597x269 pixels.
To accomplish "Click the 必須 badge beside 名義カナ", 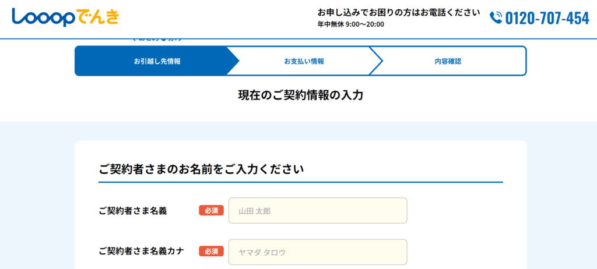I will 211,252.
